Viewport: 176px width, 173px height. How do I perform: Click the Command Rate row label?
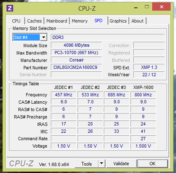tap(33, 139)
